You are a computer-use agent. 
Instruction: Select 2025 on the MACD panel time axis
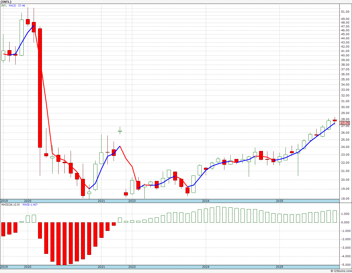tap(280, 267)
